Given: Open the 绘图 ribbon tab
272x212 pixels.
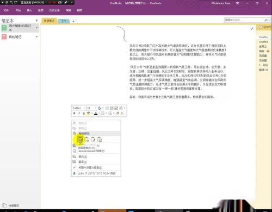Looking at the screenshot, I should tap(41, 10).
